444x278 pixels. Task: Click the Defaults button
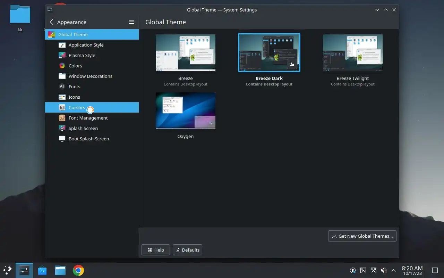[x=187, y=250]
